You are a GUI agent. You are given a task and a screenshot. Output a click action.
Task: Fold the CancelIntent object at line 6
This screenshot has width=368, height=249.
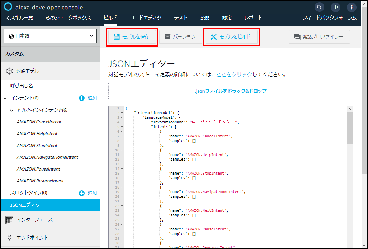(x=122, y=132)
